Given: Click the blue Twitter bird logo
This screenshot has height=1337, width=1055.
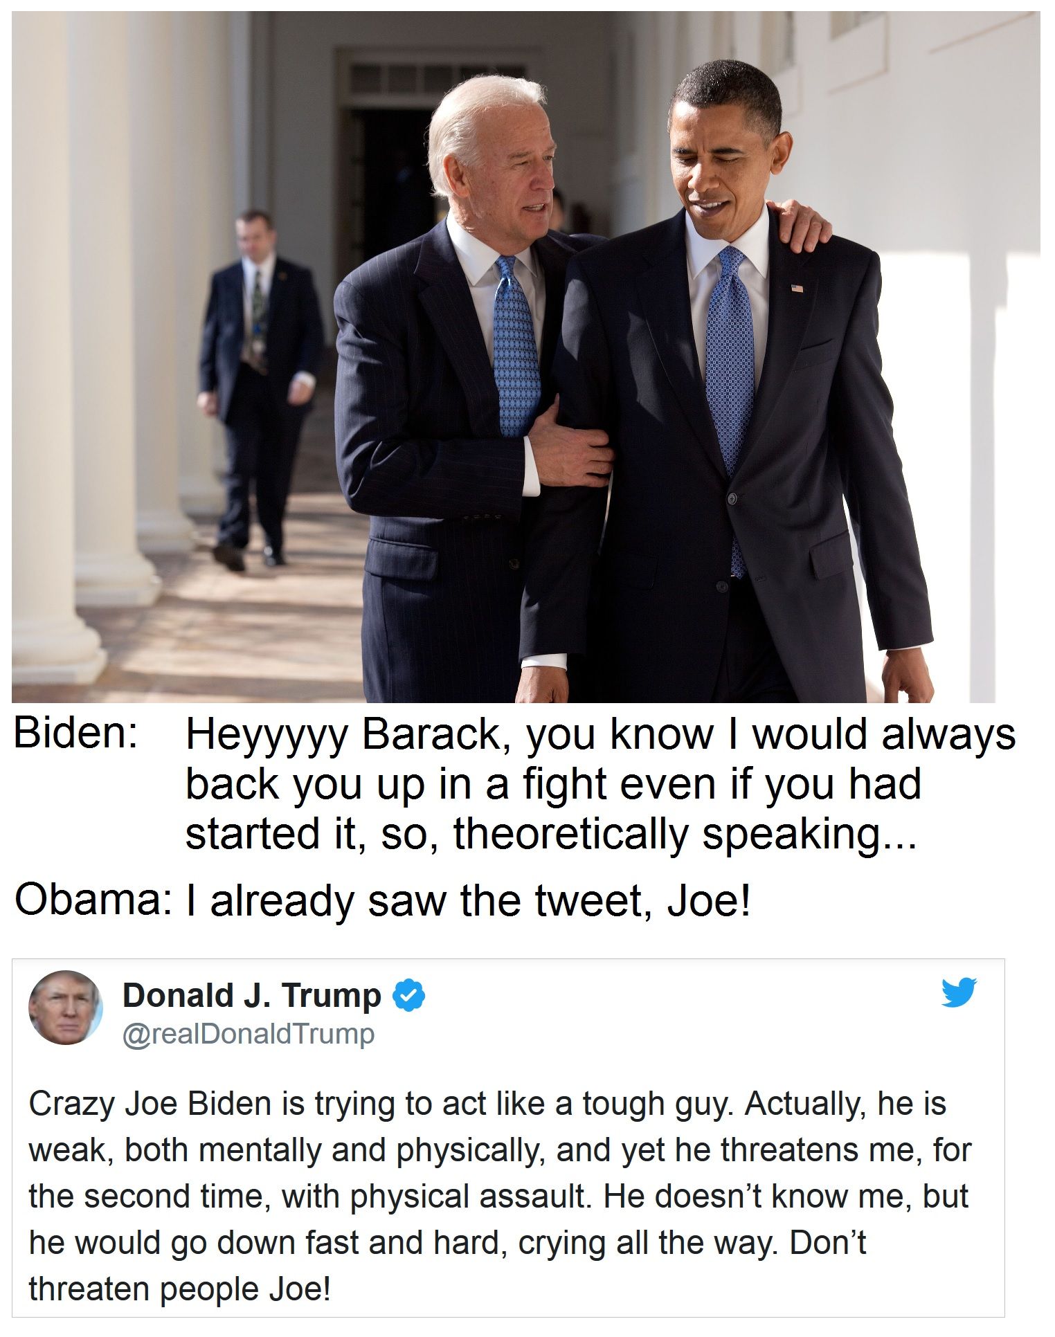Looking at the screenshot, I should coord(959,992).
